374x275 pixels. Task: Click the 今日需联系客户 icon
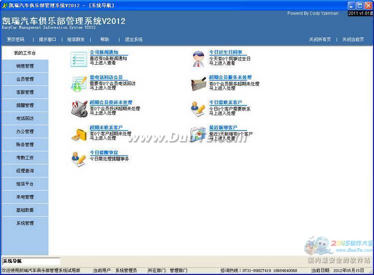pos(198,108)
